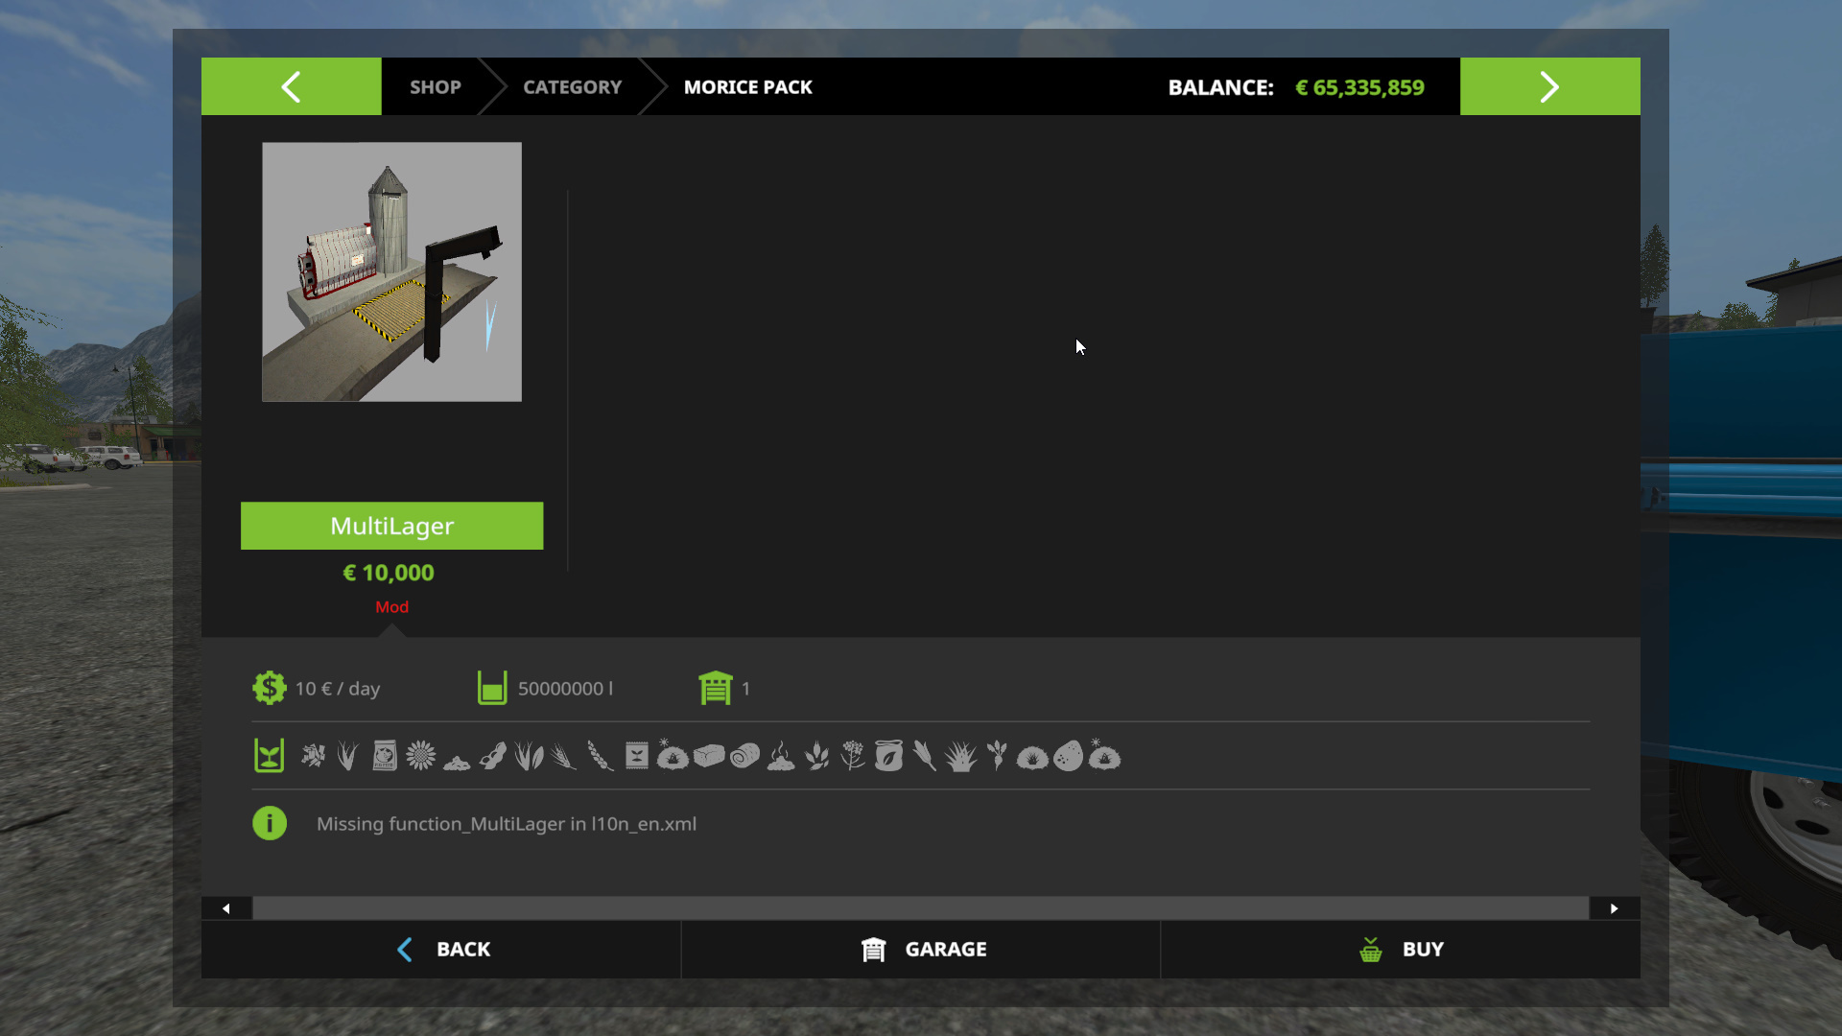This screenshot has height=1036, width=1842.
Task: Click the pig feed bag icon
Action: pos(385,756)
